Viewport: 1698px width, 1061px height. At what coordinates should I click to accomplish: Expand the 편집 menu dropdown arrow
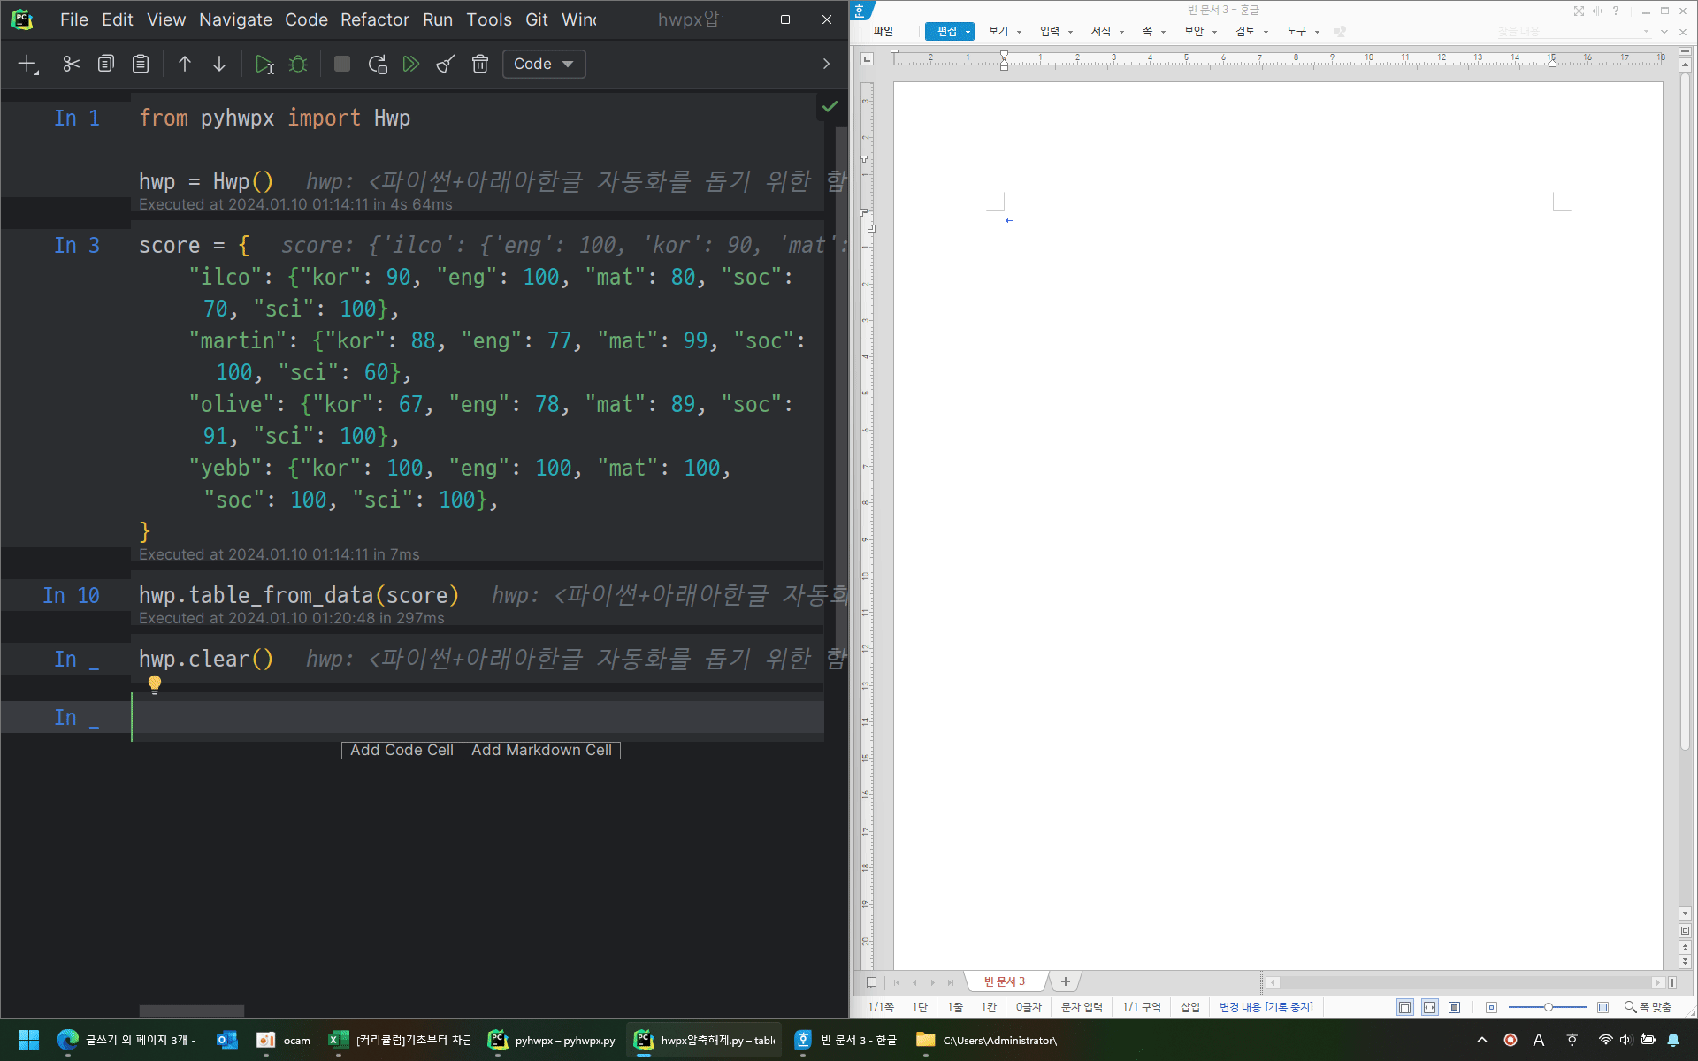(968, 32)
